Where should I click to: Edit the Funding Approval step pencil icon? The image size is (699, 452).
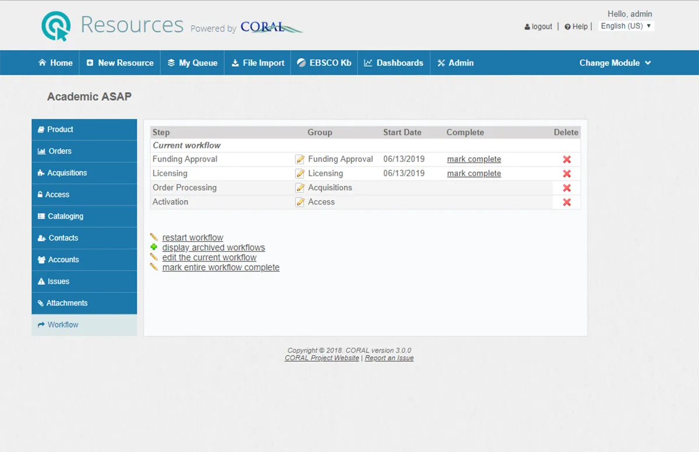pos(300,159)
